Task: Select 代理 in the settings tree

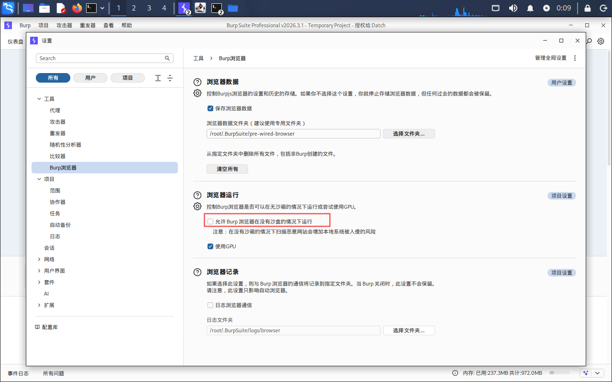Action: pos(55,110)
